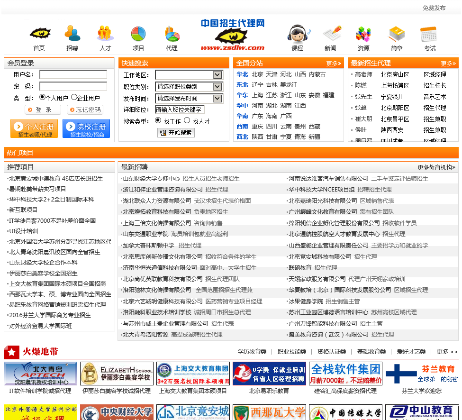This screenshot has width=462, height=420.
Task: Open the 广东 substation link
Action: (257, 116)
